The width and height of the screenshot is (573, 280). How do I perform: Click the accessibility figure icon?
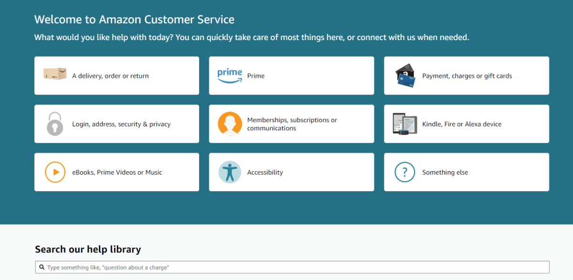pyautogui.click(x=230, y=172)
